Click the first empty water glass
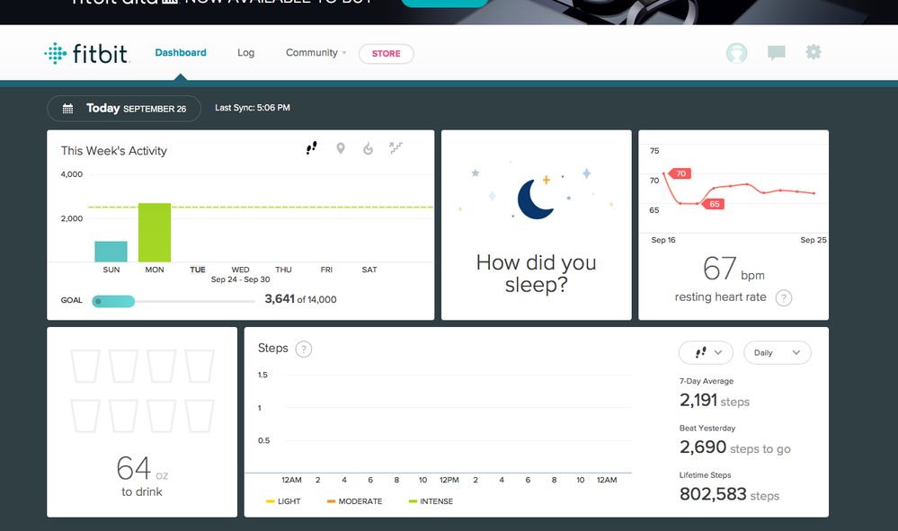Image resolution: width=898 pixels, height=531 pixels. click(x=85, y=367)
